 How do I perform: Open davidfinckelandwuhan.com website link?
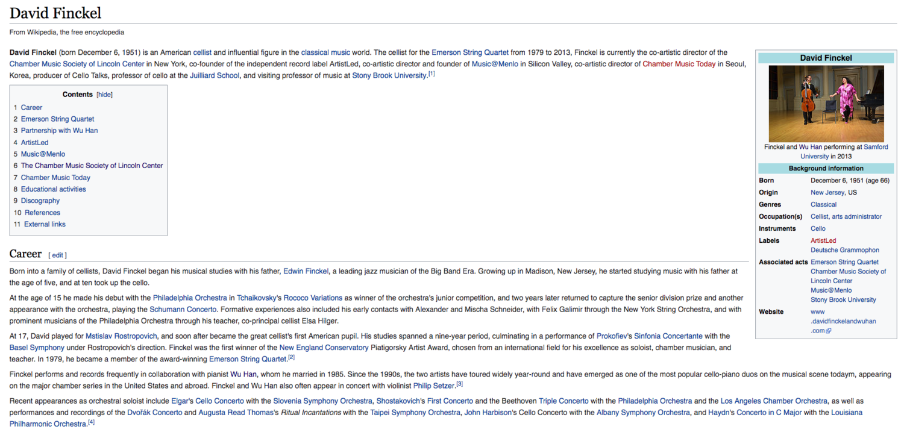843,321
